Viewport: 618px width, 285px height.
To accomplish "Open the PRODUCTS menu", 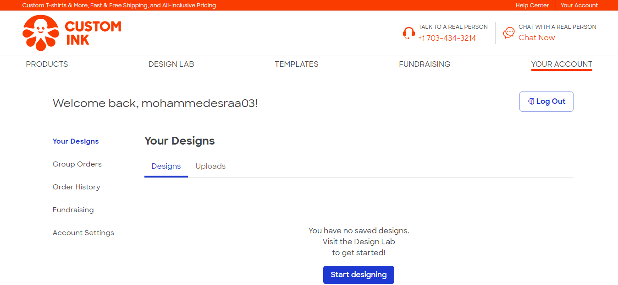I will (x=47, y=64).
